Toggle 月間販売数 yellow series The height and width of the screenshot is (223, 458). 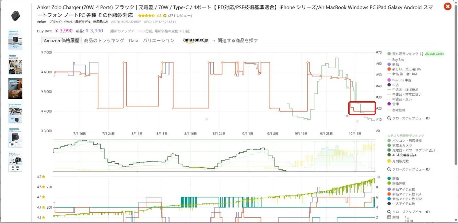398,161
